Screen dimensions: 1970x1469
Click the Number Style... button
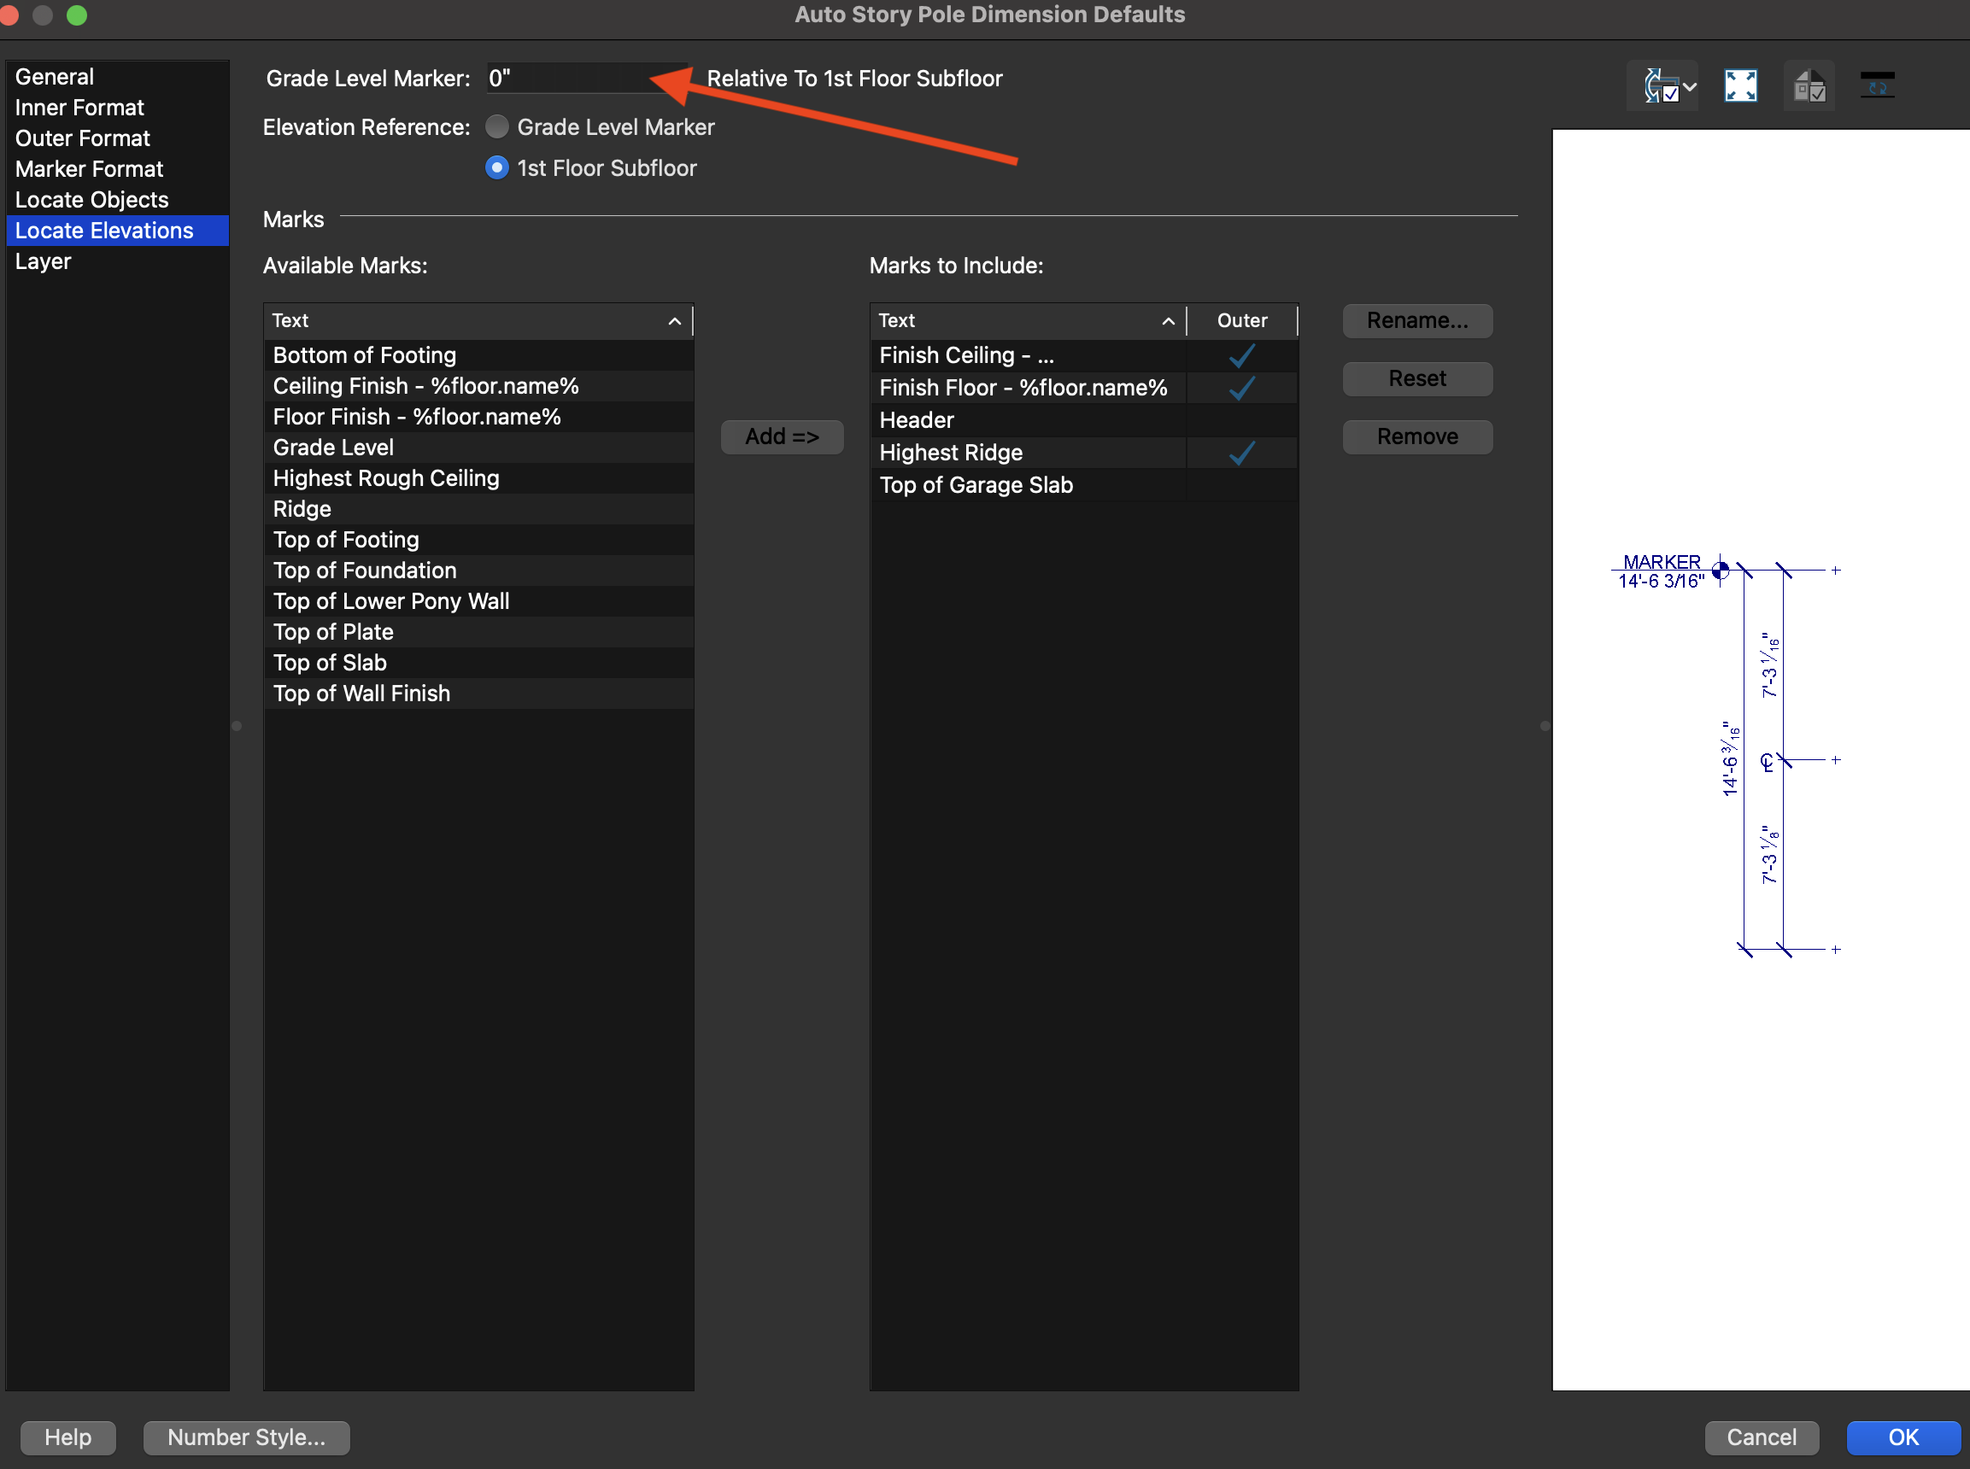pos(246,1437)
